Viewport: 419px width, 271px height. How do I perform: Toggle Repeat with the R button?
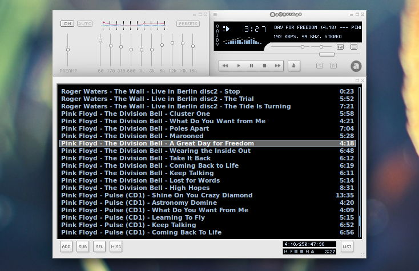(x=333, y=66)
